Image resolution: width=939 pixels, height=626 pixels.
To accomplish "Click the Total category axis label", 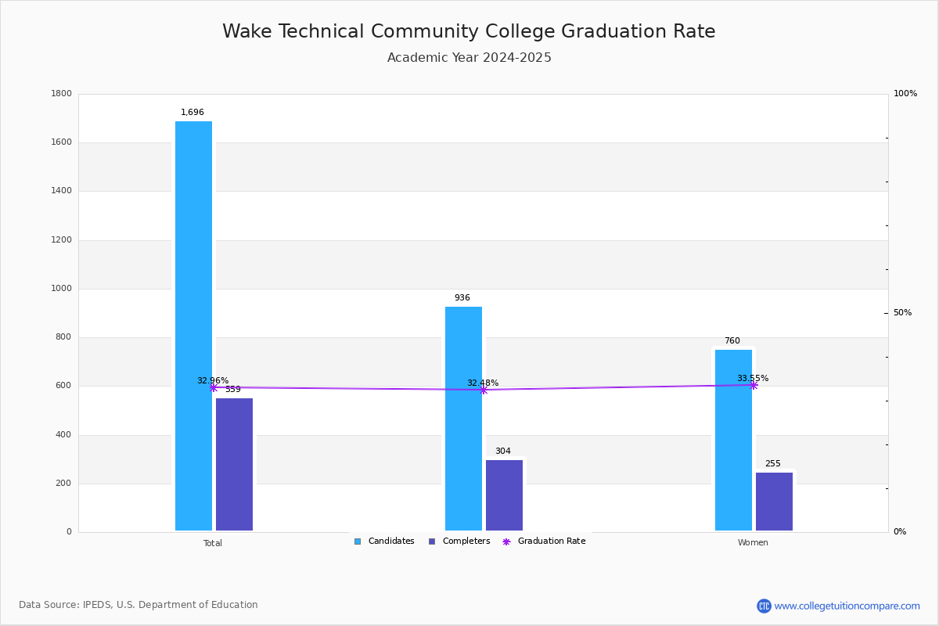I will pyautogui.click(x=213, y=543).
